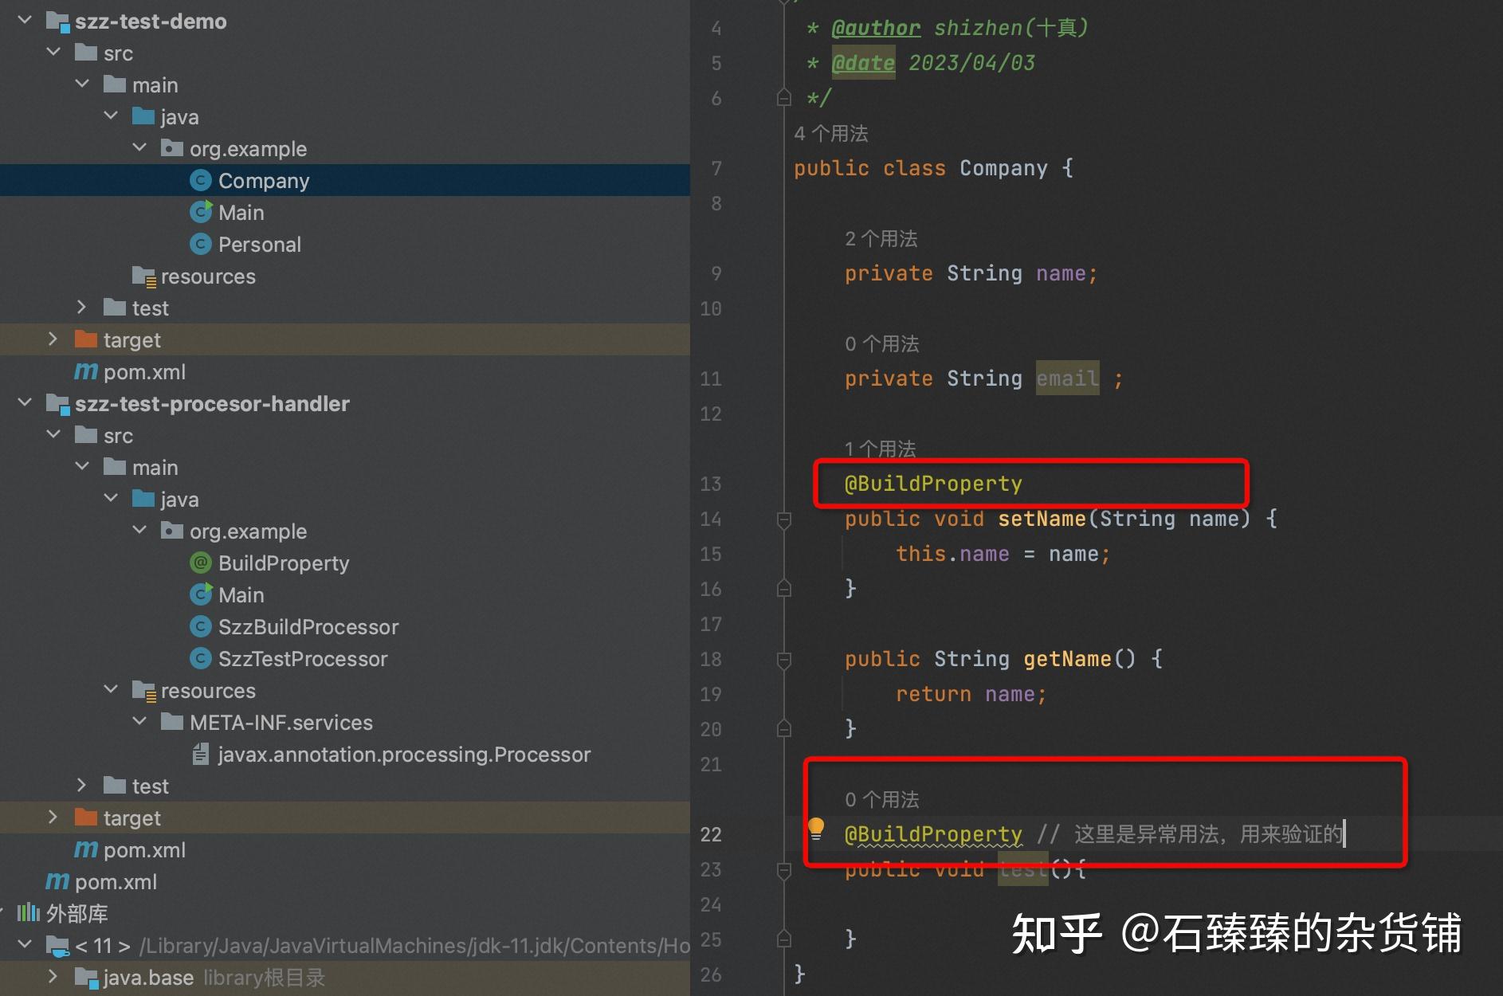The height and width of the screenshot is (996, 1503).
Task: Click the Personal class icon
Action: [201, 244]
